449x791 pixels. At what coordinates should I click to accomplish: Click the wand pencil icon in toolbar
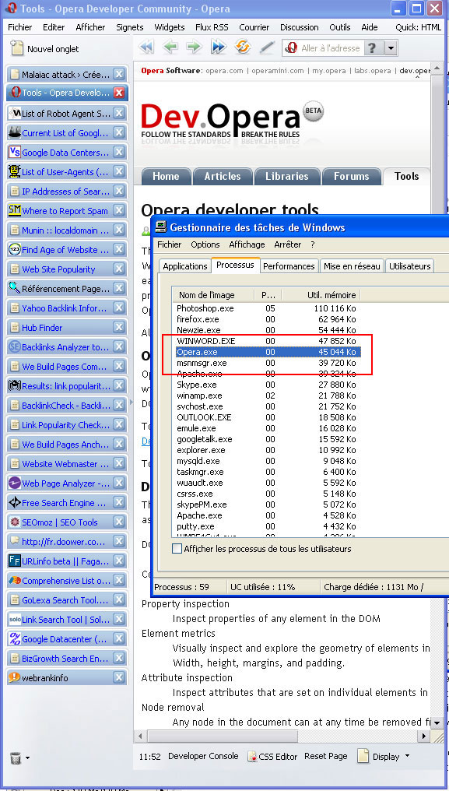[266, 48]
